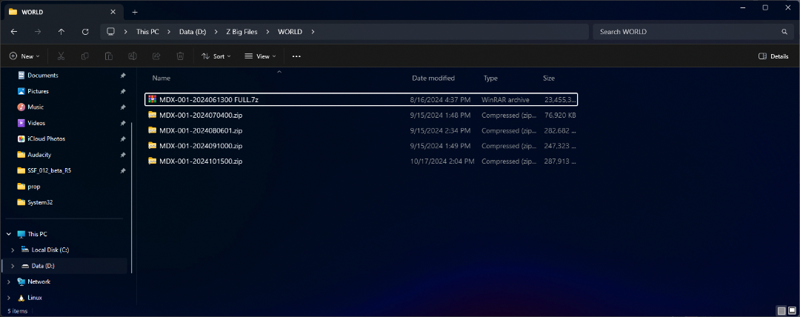800x317 pixels.
Task: Click the Rename icon in toolbar
Action: (x=133, y=56)
